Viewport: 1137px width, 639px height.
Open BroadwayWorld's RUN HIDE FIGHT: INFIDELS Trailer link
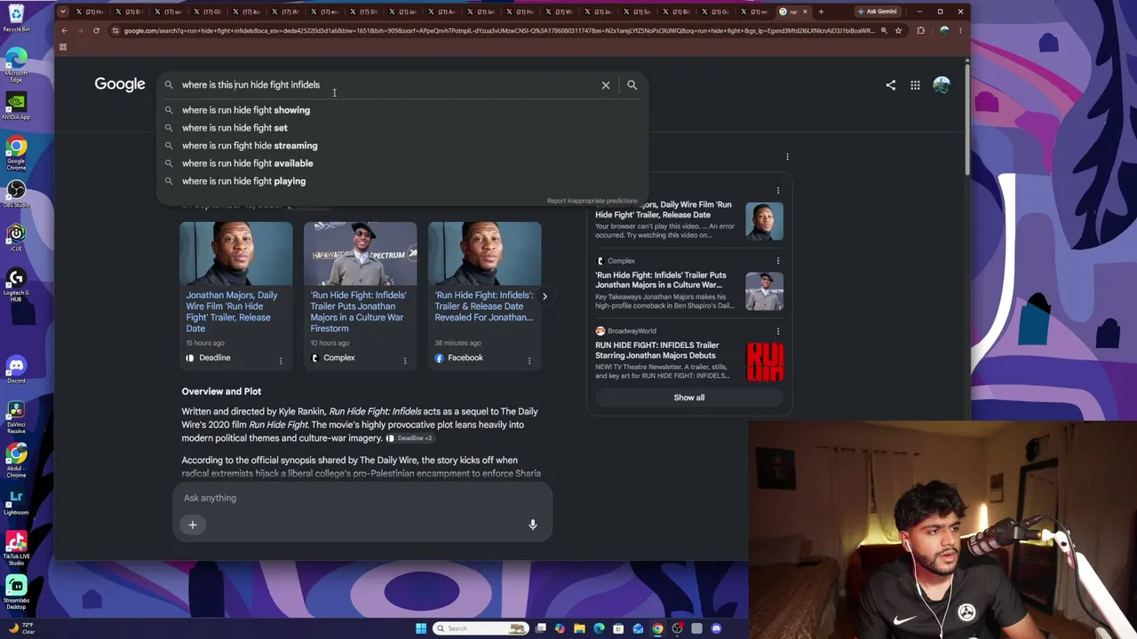coord(657,351)
